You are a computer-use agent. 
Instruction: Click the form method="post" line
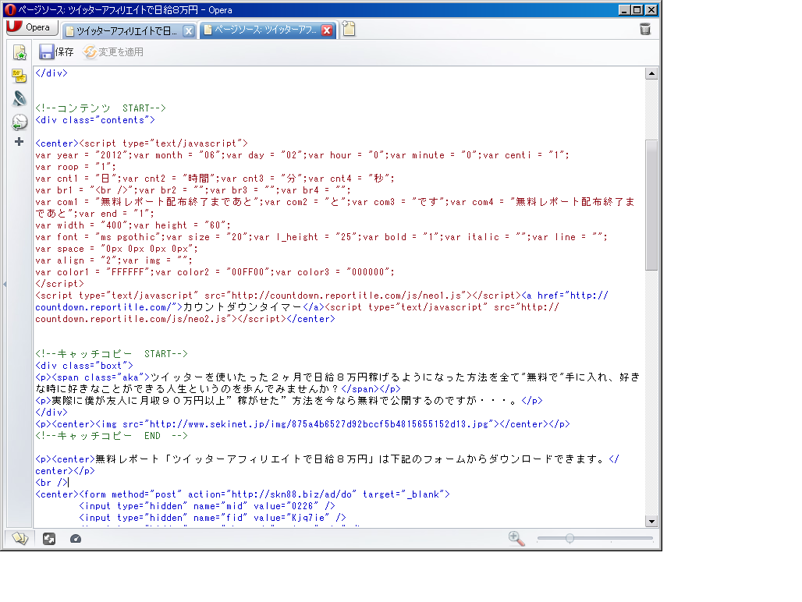(243, 494)
